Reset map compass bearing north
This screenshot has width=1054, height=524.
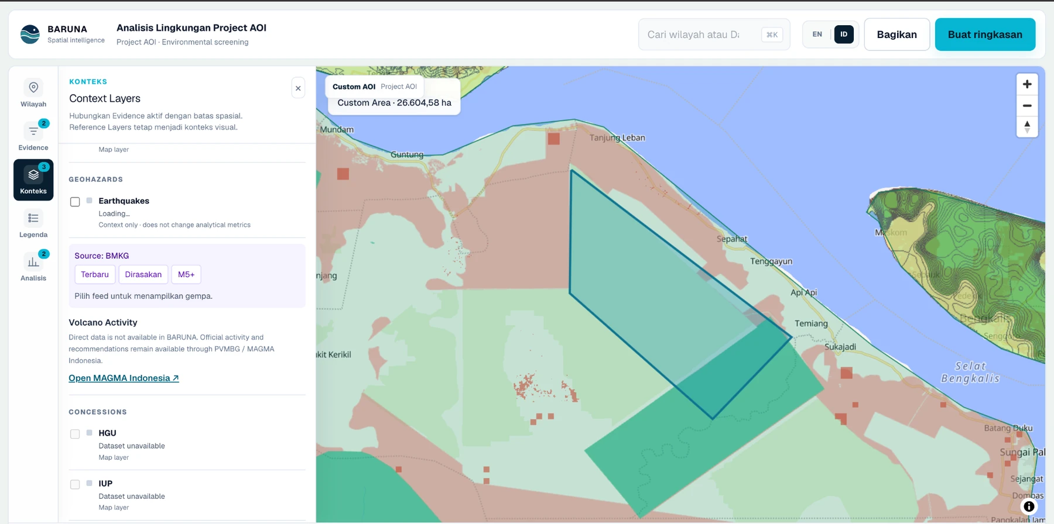1027,127
